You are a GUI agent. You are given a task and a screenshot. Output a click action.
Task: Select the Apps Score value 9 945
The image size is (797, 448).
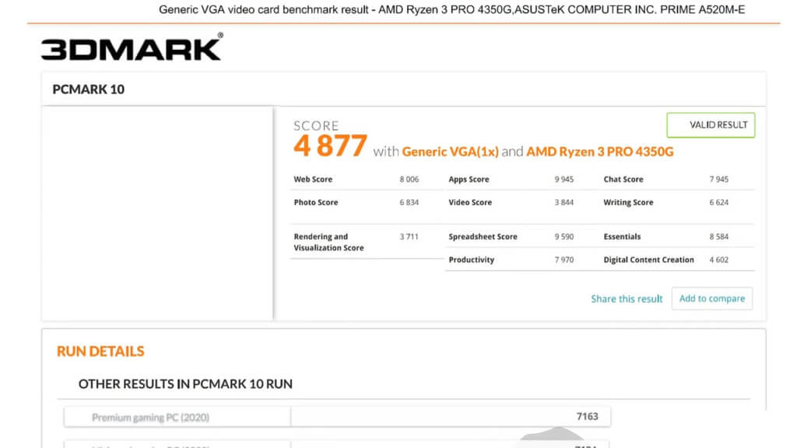[x=564, y=180]
